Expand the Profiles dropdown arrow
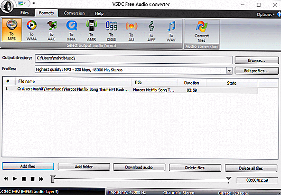The width and height of the screenshot is (281, 195). pos(229,71)
